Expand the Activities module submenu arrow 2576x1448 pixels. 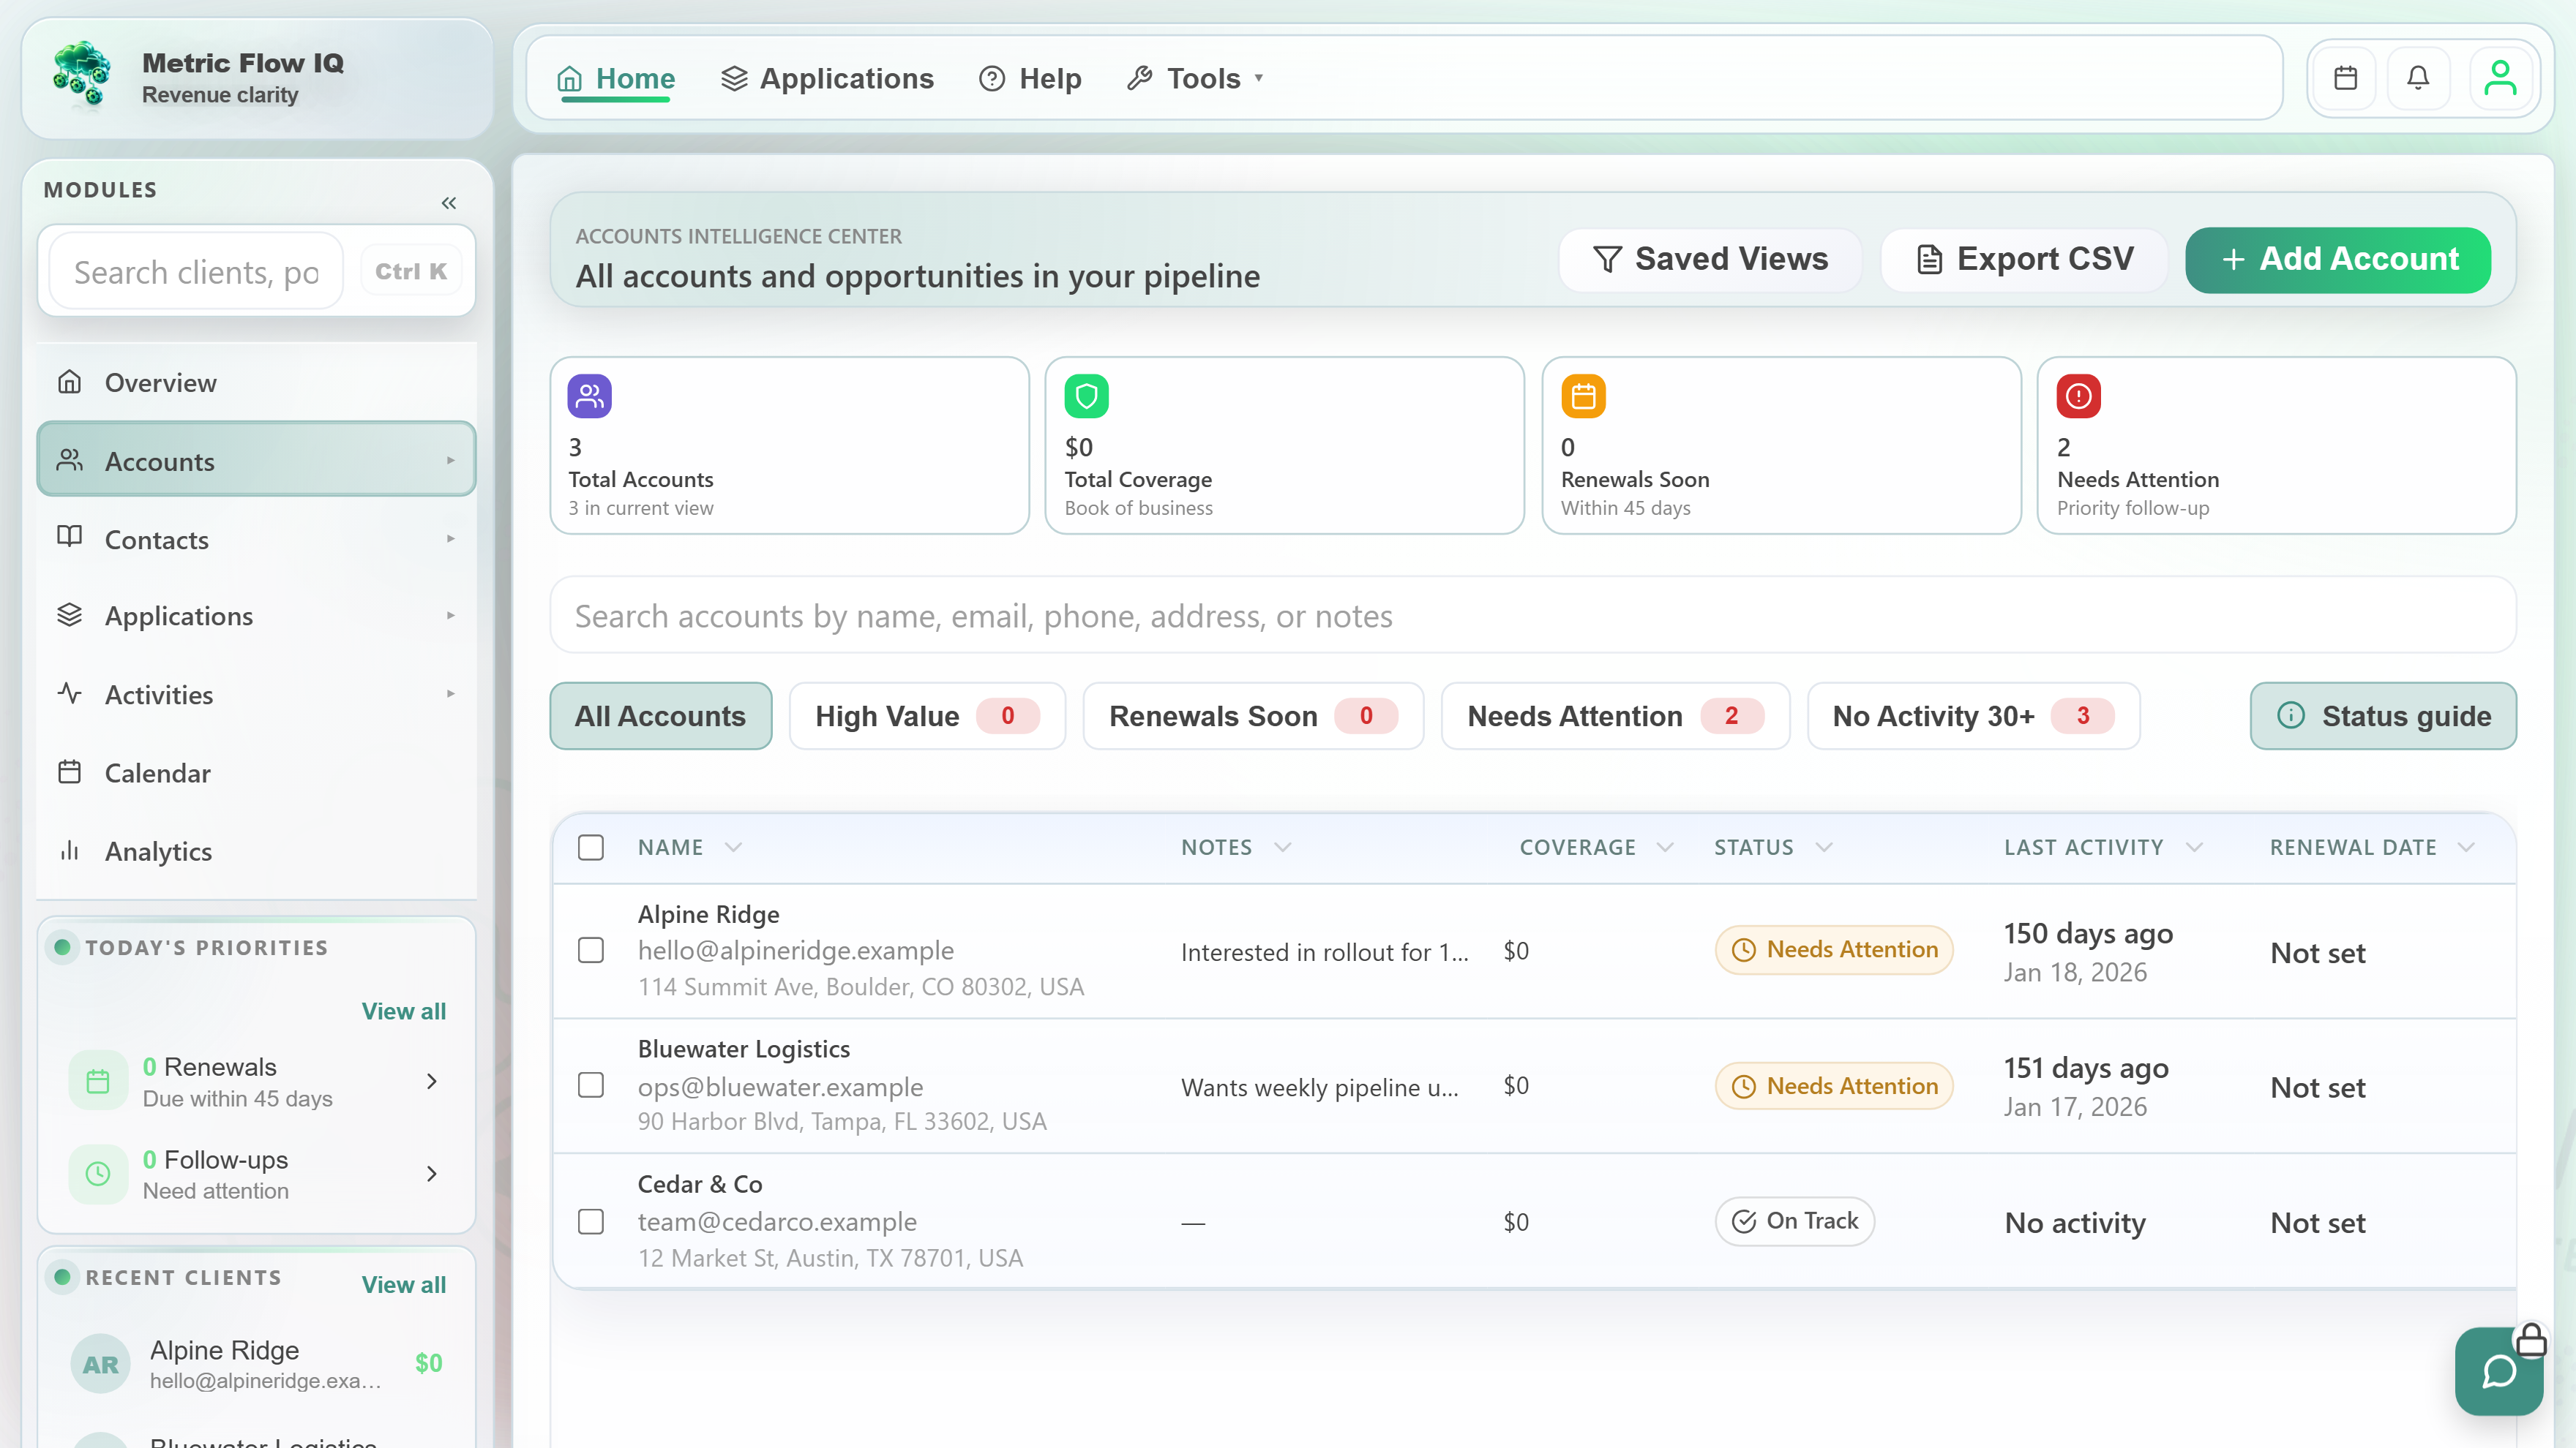(x=451, y=693)
